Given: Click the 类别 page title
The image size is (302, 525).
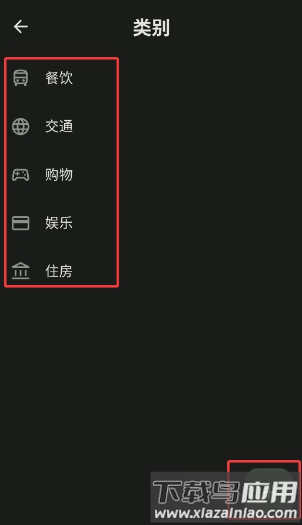Looking at the screenshot, I should pyautogui.click(x=151, y=28).
